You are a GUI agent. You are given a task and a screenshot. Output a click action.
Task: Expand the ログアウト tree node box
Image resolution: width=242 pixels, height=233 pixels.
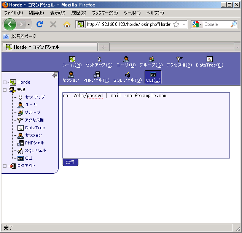pyautogui.click(x=5, y=166)
